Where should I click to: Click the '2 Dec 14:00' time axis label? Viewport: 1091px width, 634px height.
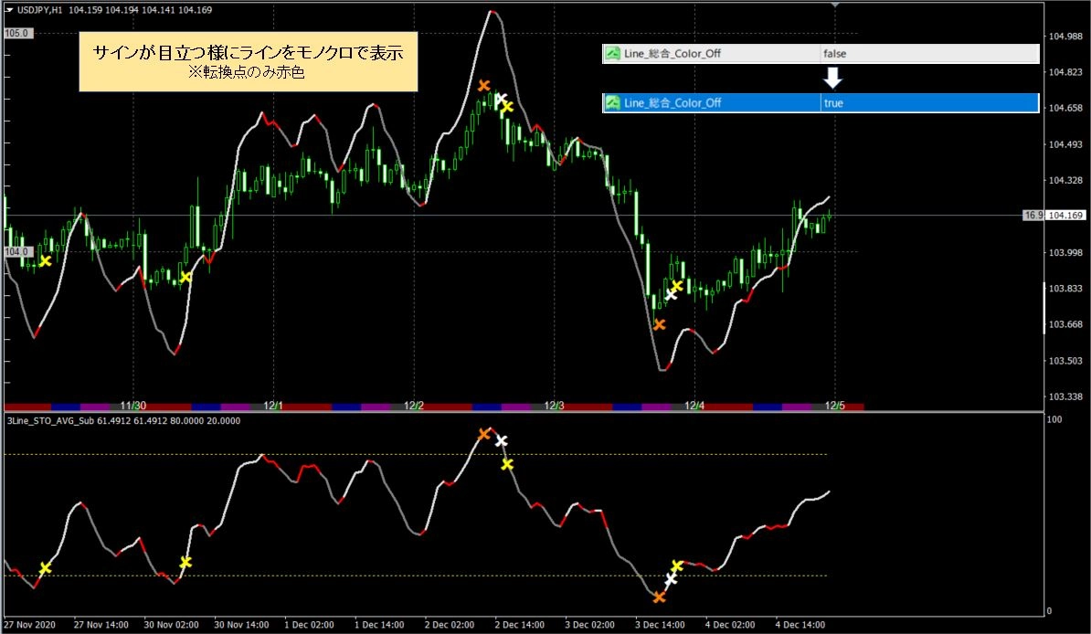[x=521, y=624]
